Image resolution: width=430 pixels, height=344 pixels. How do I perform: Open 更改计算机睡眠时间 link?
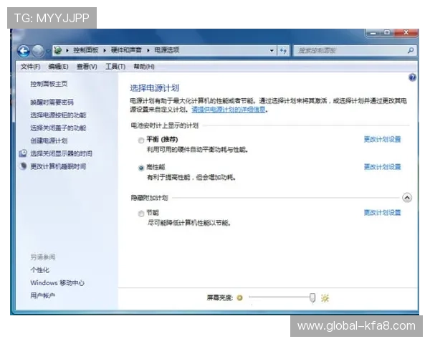pyautogui.click(x=58, y=166)
